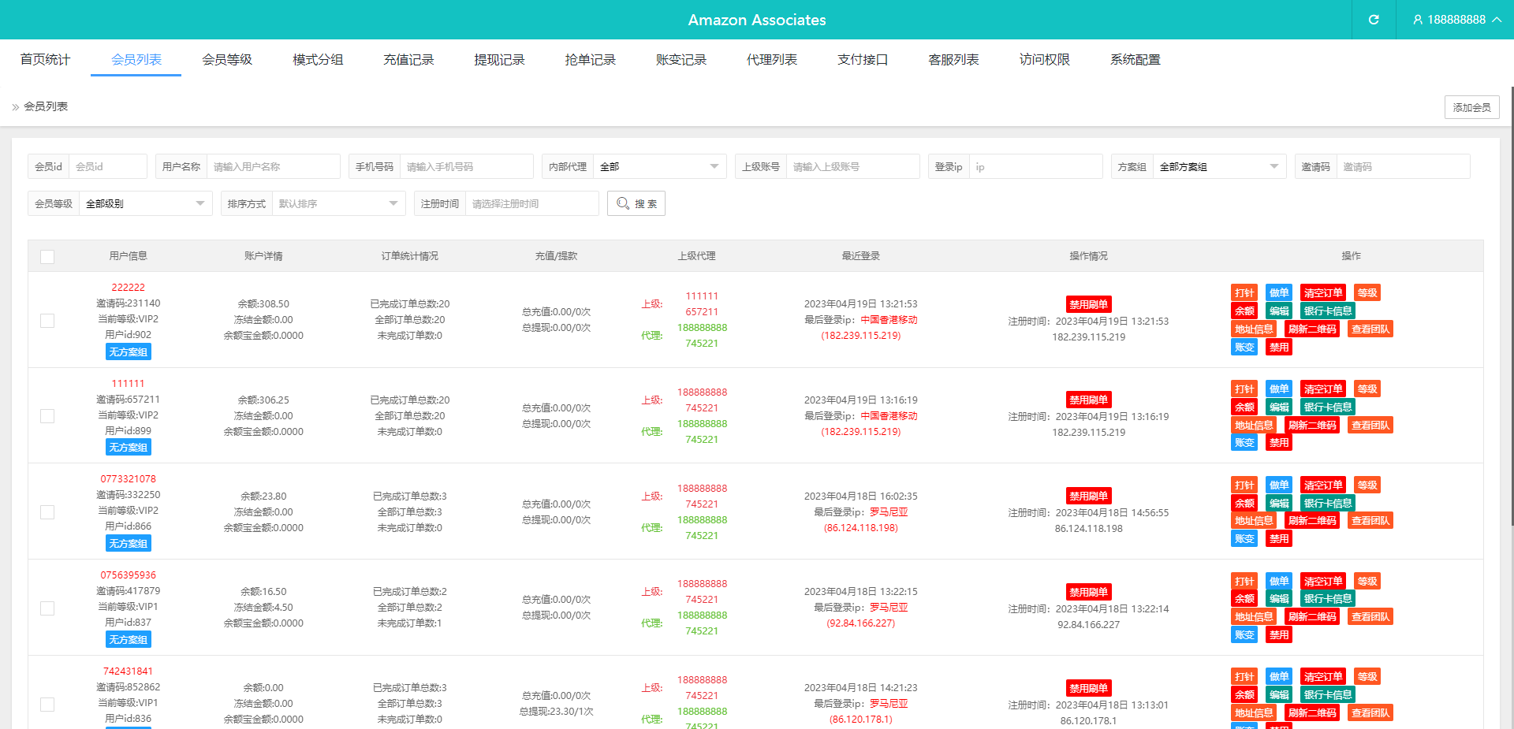The height and width of the screenshot is (729, 1514).
Task: Toggle the select-all checkbox in table header
Action: pyautogui.click(x=47, y=257)
